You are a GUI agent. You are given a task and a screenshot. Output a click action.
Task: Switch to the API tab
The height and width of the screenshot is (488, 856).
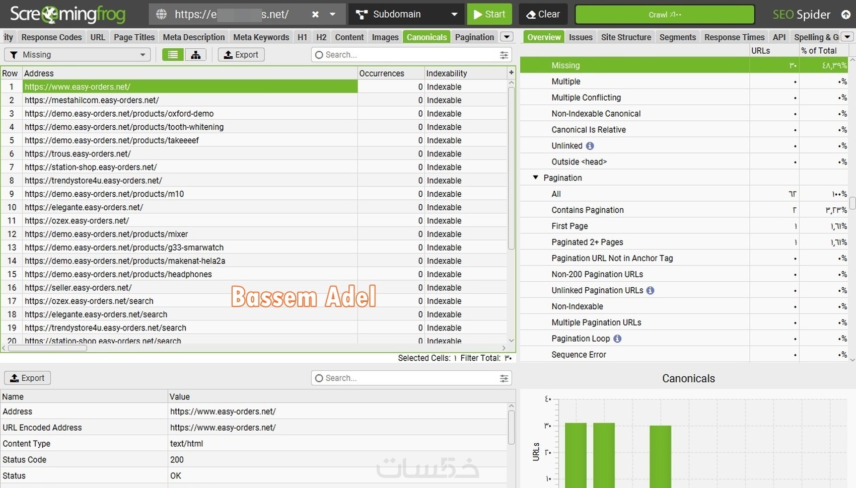click(x=779, y=37)
